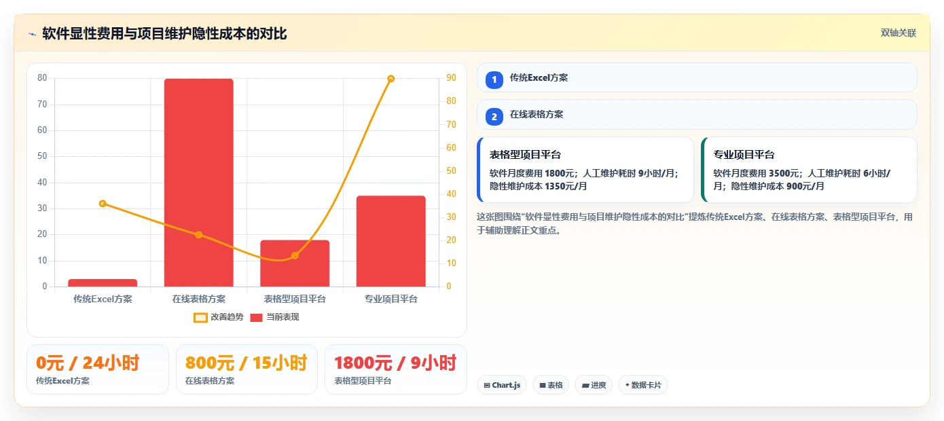Click the 双轴关联 label in header

tap(898, 33)
